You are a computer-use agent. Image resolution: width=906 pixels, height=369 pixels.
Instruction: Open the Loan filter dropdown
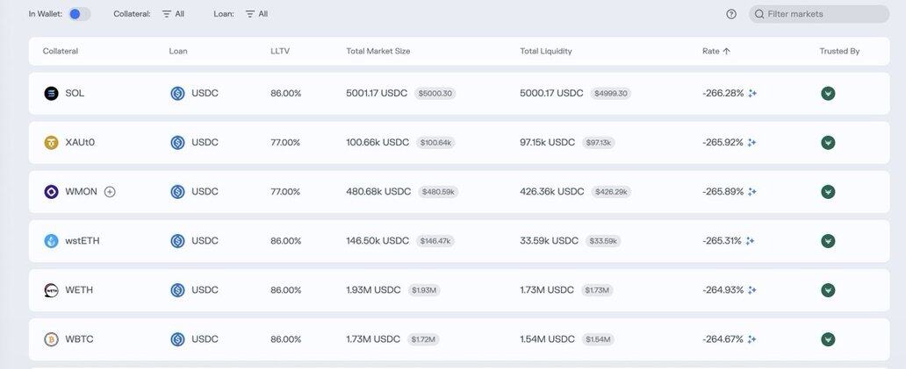point(256,14)
